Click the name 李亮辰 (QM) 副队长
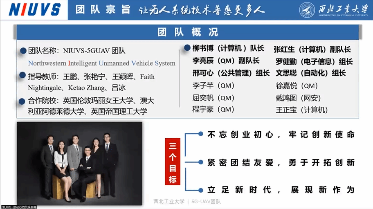 coord(226,61)
